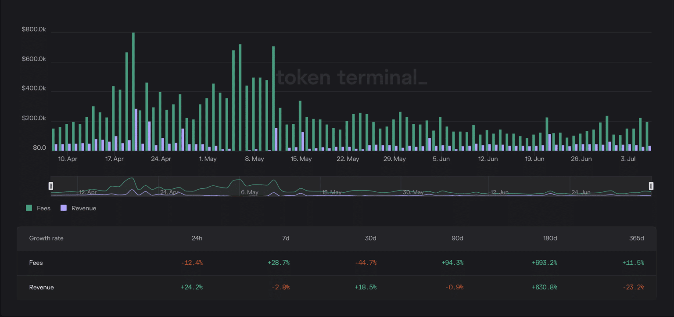Click the 26. Jun x-axis label
The height and width of the screenshot is (317, 674).
click(x=581, y=159)
